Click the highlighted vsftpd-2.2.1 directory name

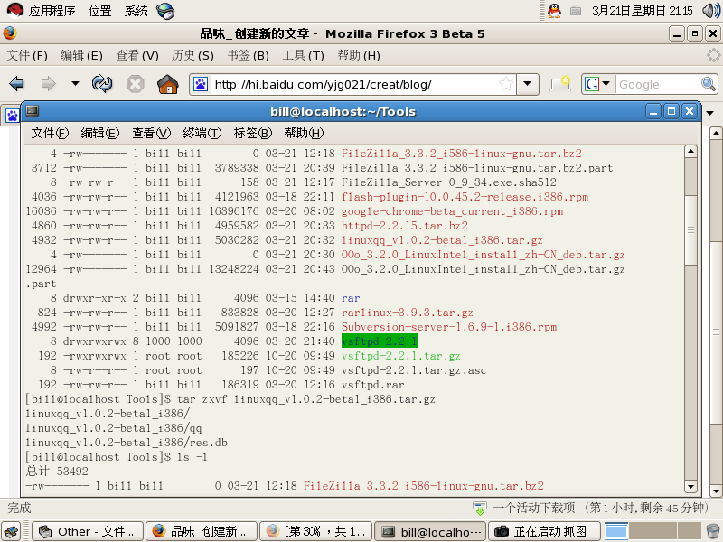pos(379,341)
